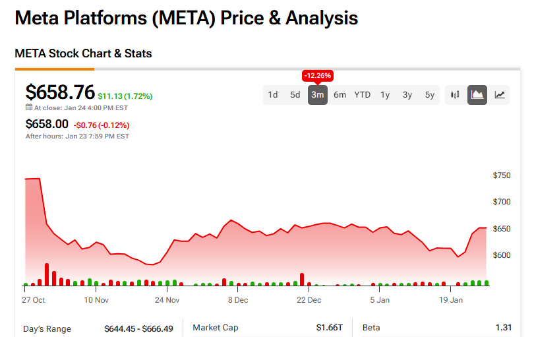Open the META Stock Chart & Stats tab
The image size is (534, 337).
pyautogui.click(x=83, y=53)
